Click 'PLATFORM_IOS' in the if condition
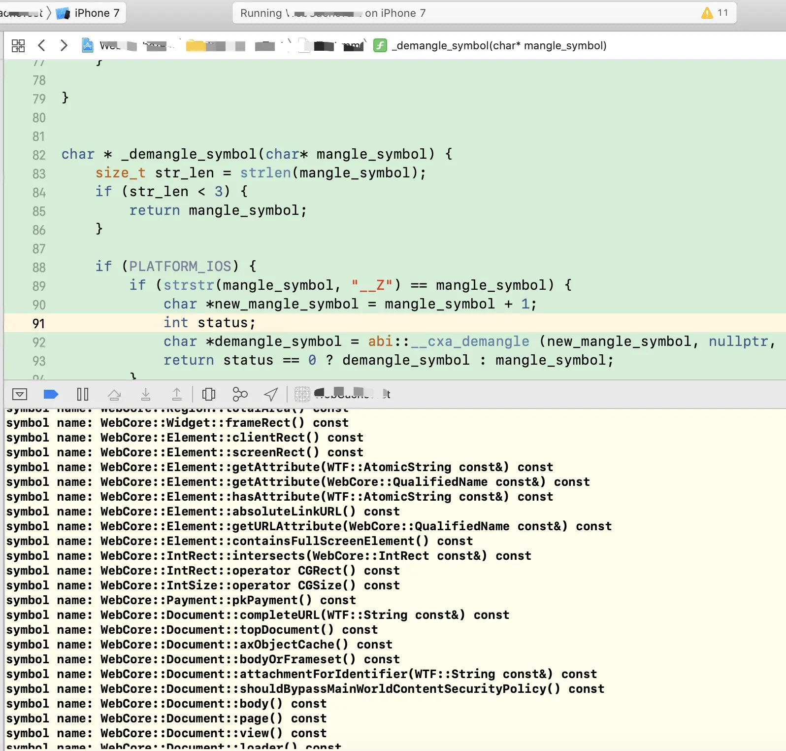The image size is (786, 751). click(x=180, y=267)
